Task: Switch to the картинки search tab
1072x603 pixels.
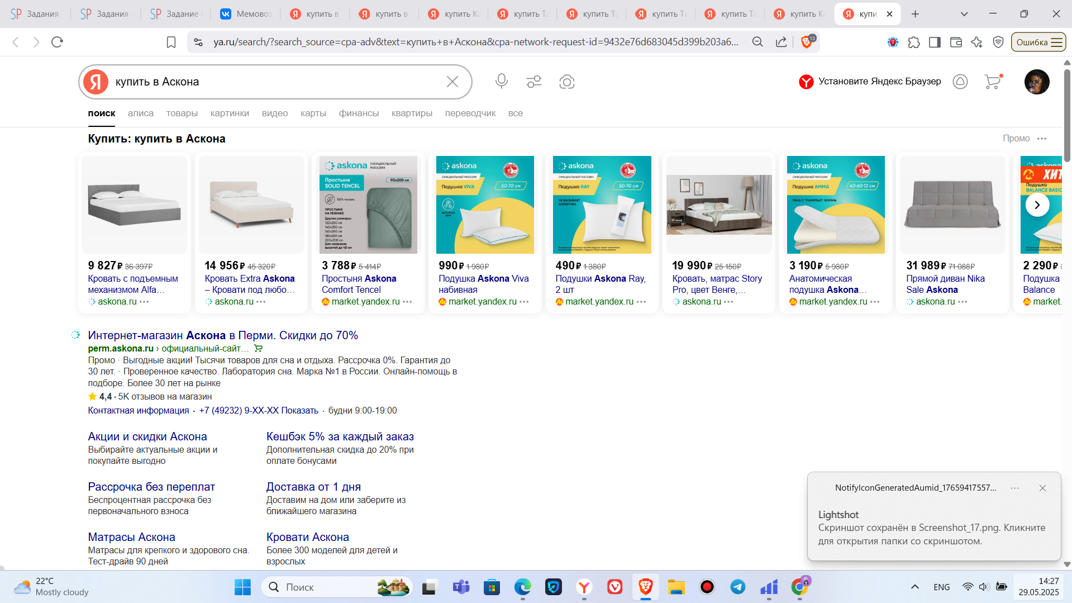Action: click(230, 113)
